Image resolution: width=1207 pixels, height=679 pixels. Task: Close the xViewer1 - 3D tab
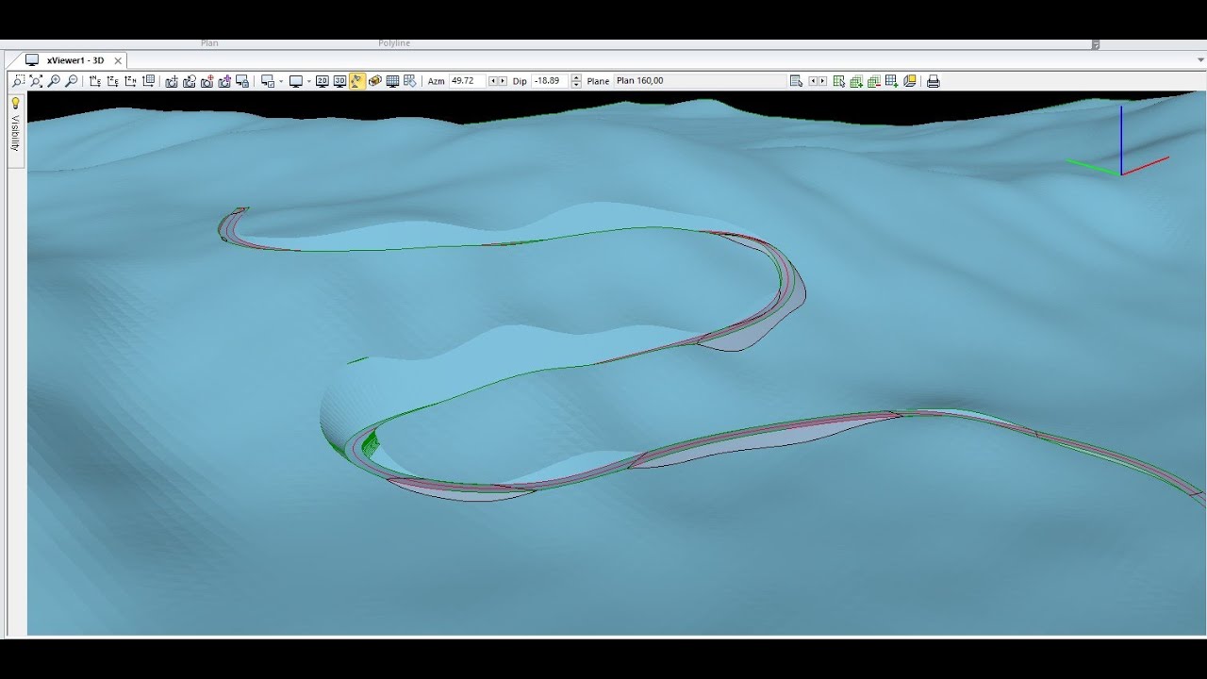118,60
